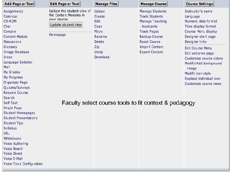Open Quizzes/Surveys link

[x=16, y=87]
